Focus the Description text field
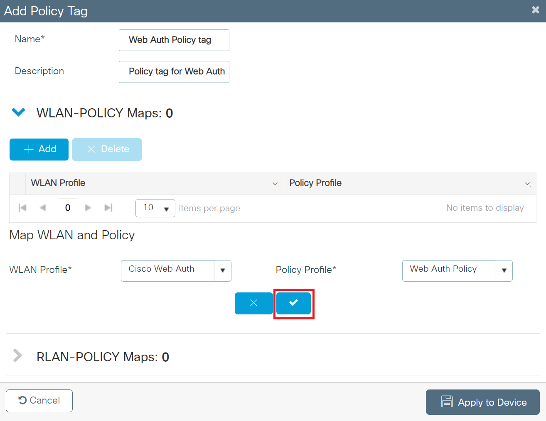Image resolution: width=546 pixels, height=421 pixels. point(174,72)
